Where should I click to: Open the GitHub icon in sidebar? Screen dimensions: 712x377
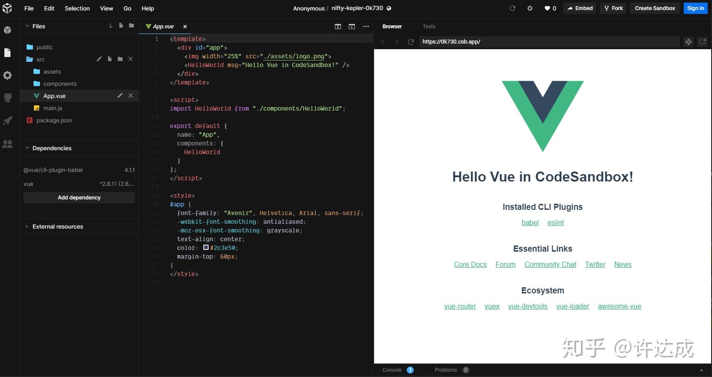[x=7, y=98]
